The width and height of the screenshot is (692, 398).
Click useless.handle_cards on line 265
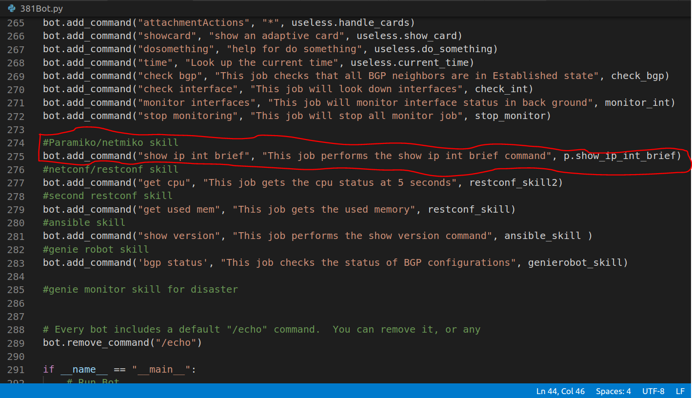pyautogui.click(x=350, y=22)
